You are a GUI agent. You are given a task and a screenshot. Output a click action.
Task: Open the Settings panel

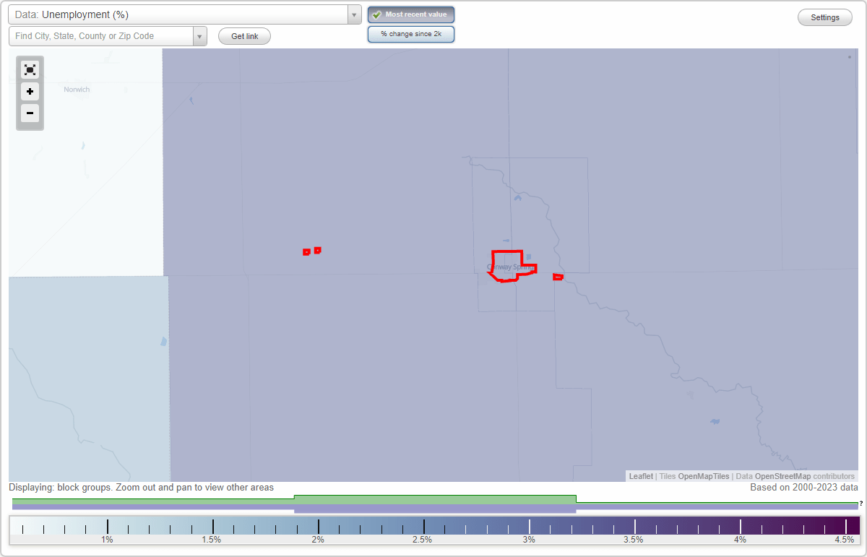pyautogui.click(x=824, y=17)
